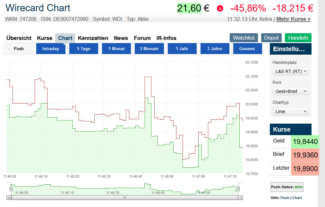Click the ISIN DE0007472060 text
Screen dimensions: 325x207
pyautogui.click(x=64, y=19)
